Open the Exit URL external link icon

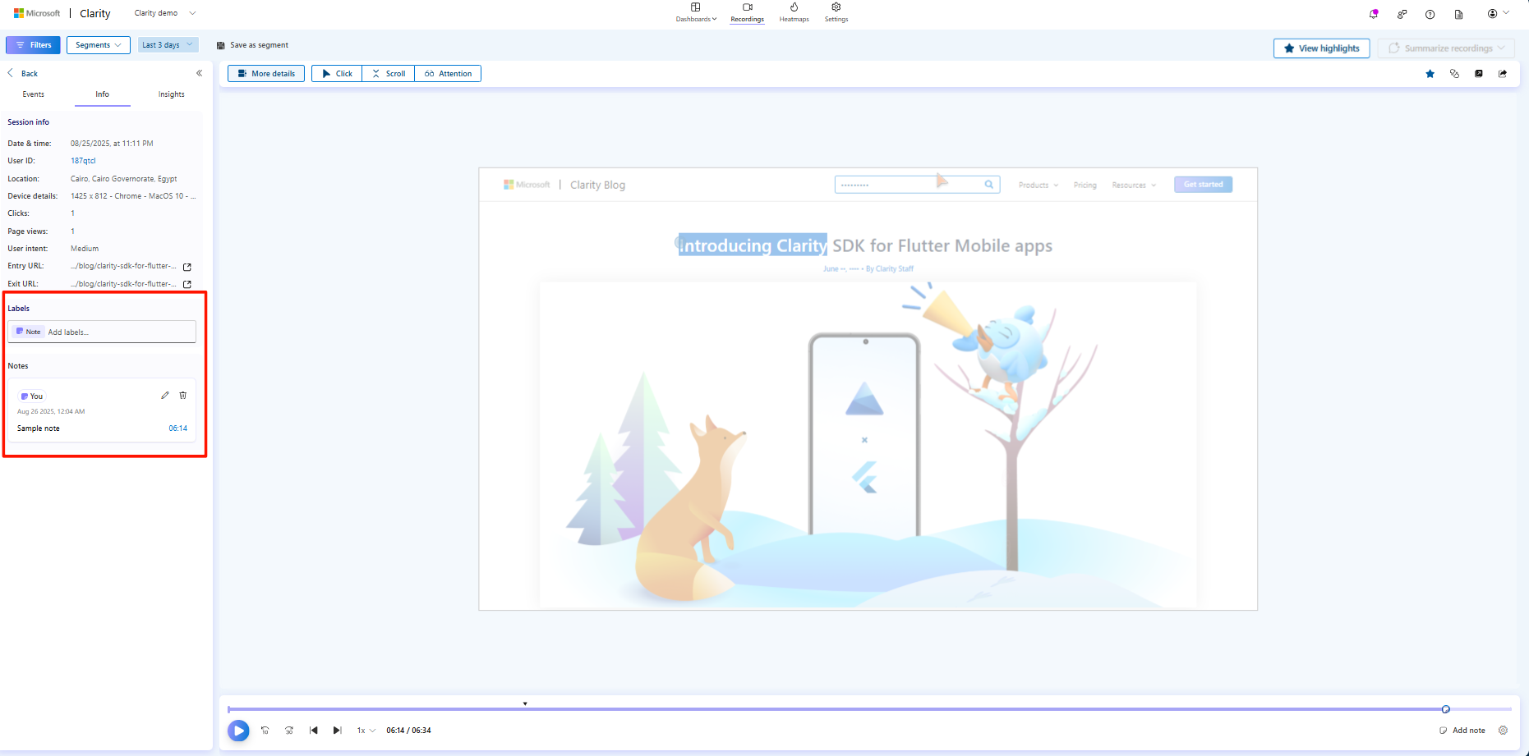tap(187, 284)
